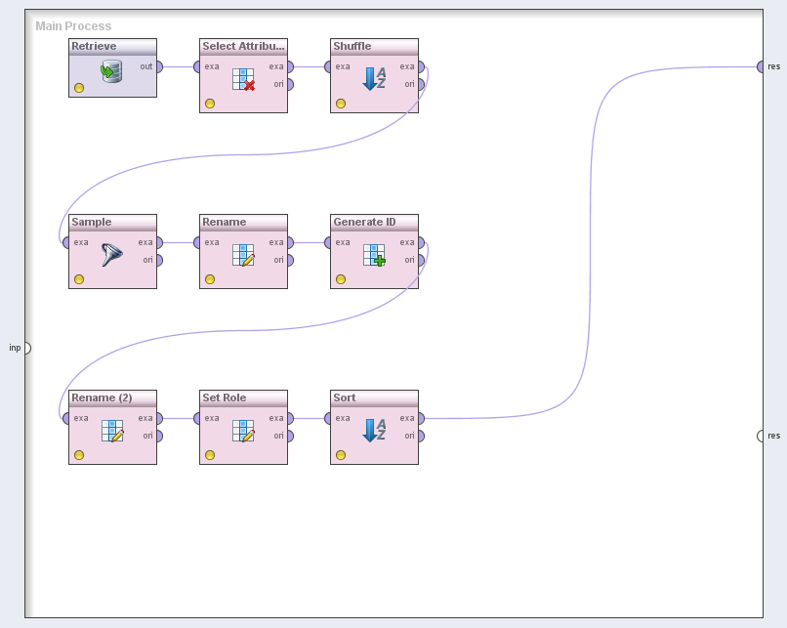Click the connected top res result port

tap(761, 66)
